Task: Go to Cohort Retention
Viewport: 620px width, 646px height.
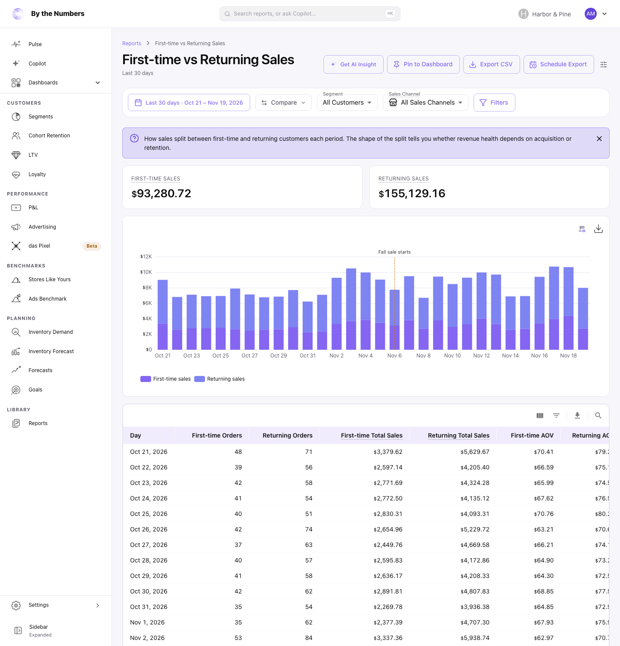Action: (56, 136)
